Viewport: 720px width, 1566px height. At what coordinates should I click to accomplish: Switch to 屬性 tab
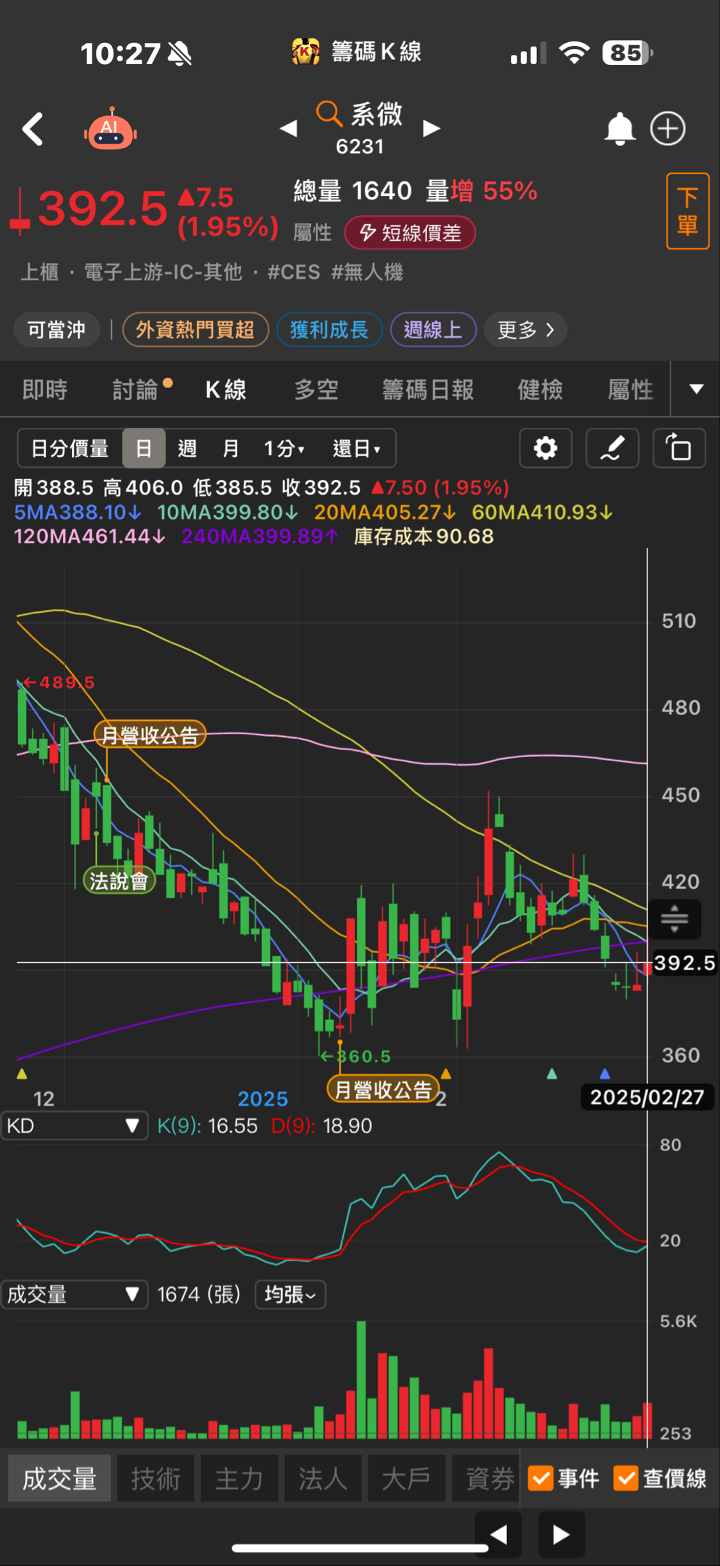click(x=630, y=389)
